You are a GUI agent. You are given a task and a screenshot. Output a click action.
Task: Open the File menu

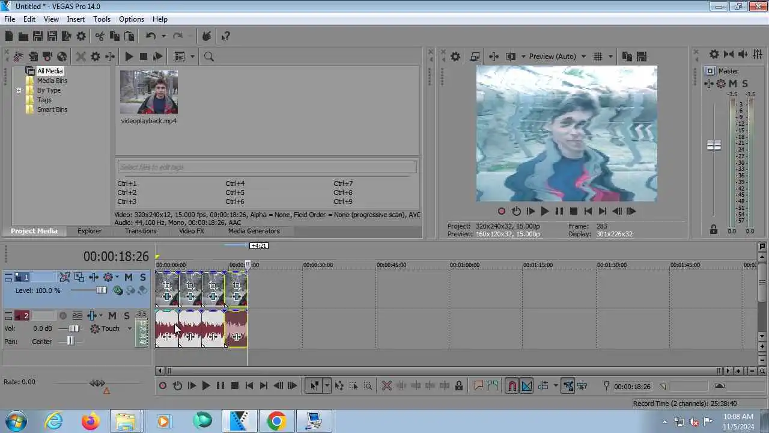pyautogui.click(x=10, y=19)
